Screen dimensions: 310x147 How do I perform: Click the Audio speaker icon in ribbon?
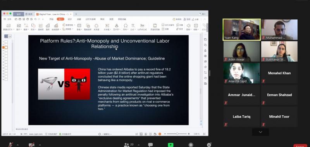189,26
